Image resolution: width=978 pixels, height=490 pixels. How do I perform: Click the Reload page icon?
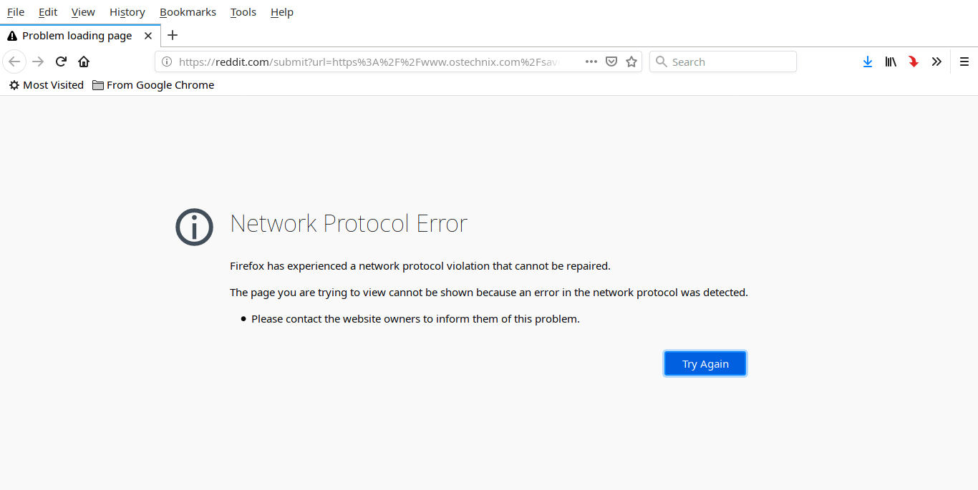62,62
